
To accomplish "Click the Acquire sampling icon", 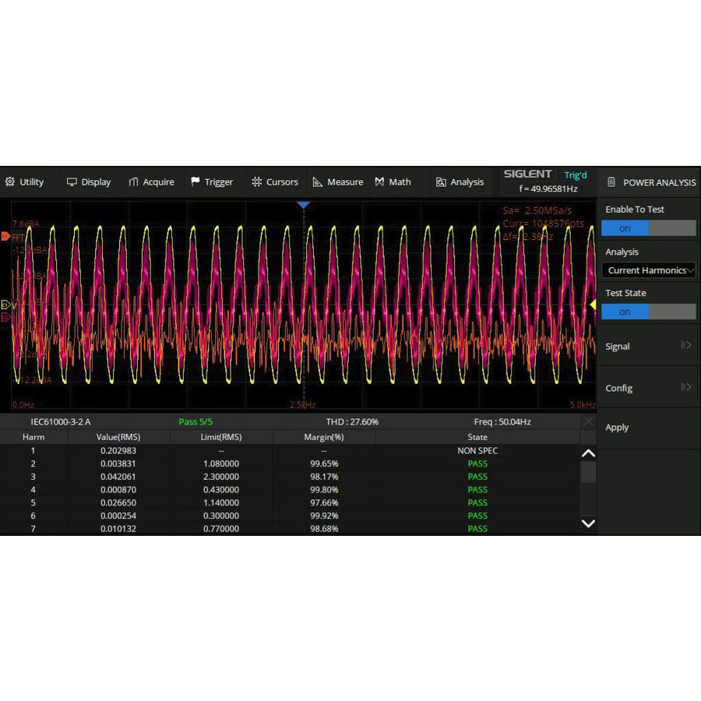I will (x=134, y=181).
